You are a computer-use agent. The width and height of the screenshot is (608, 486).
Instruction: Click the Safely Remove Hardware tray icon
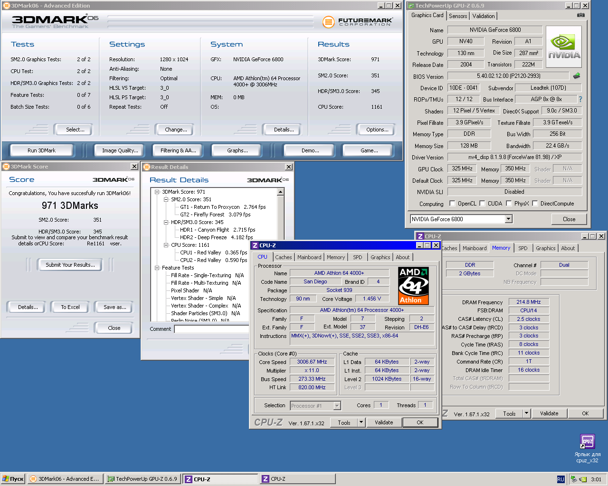573,479
